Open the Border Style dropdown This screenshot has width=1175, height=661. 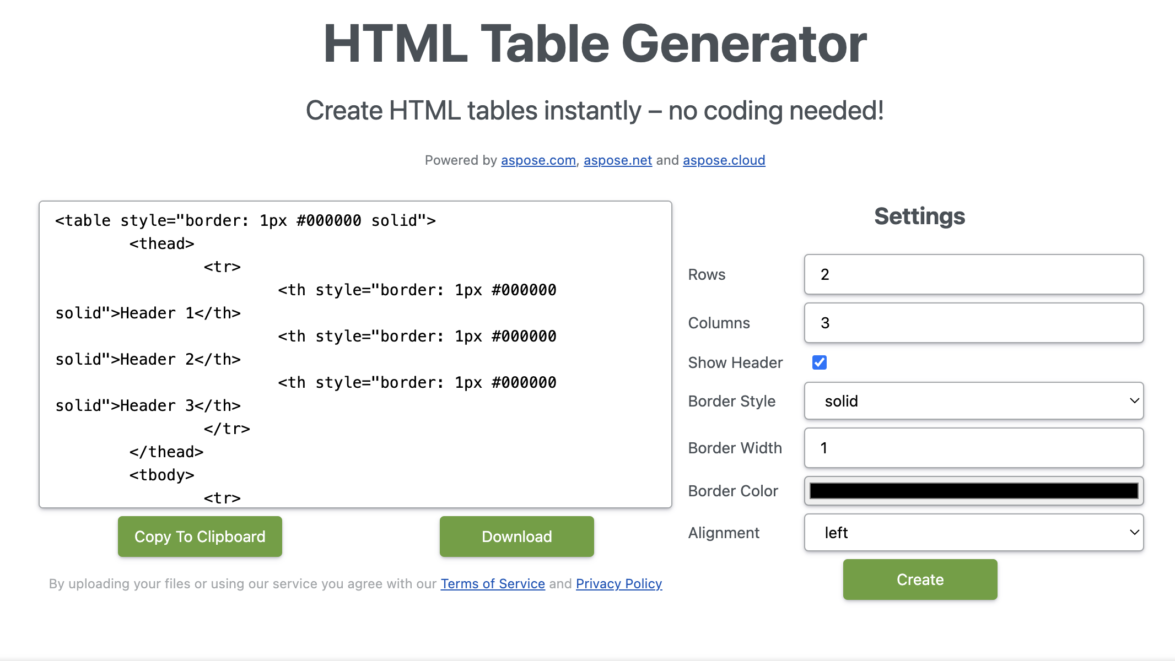point(973,401)
